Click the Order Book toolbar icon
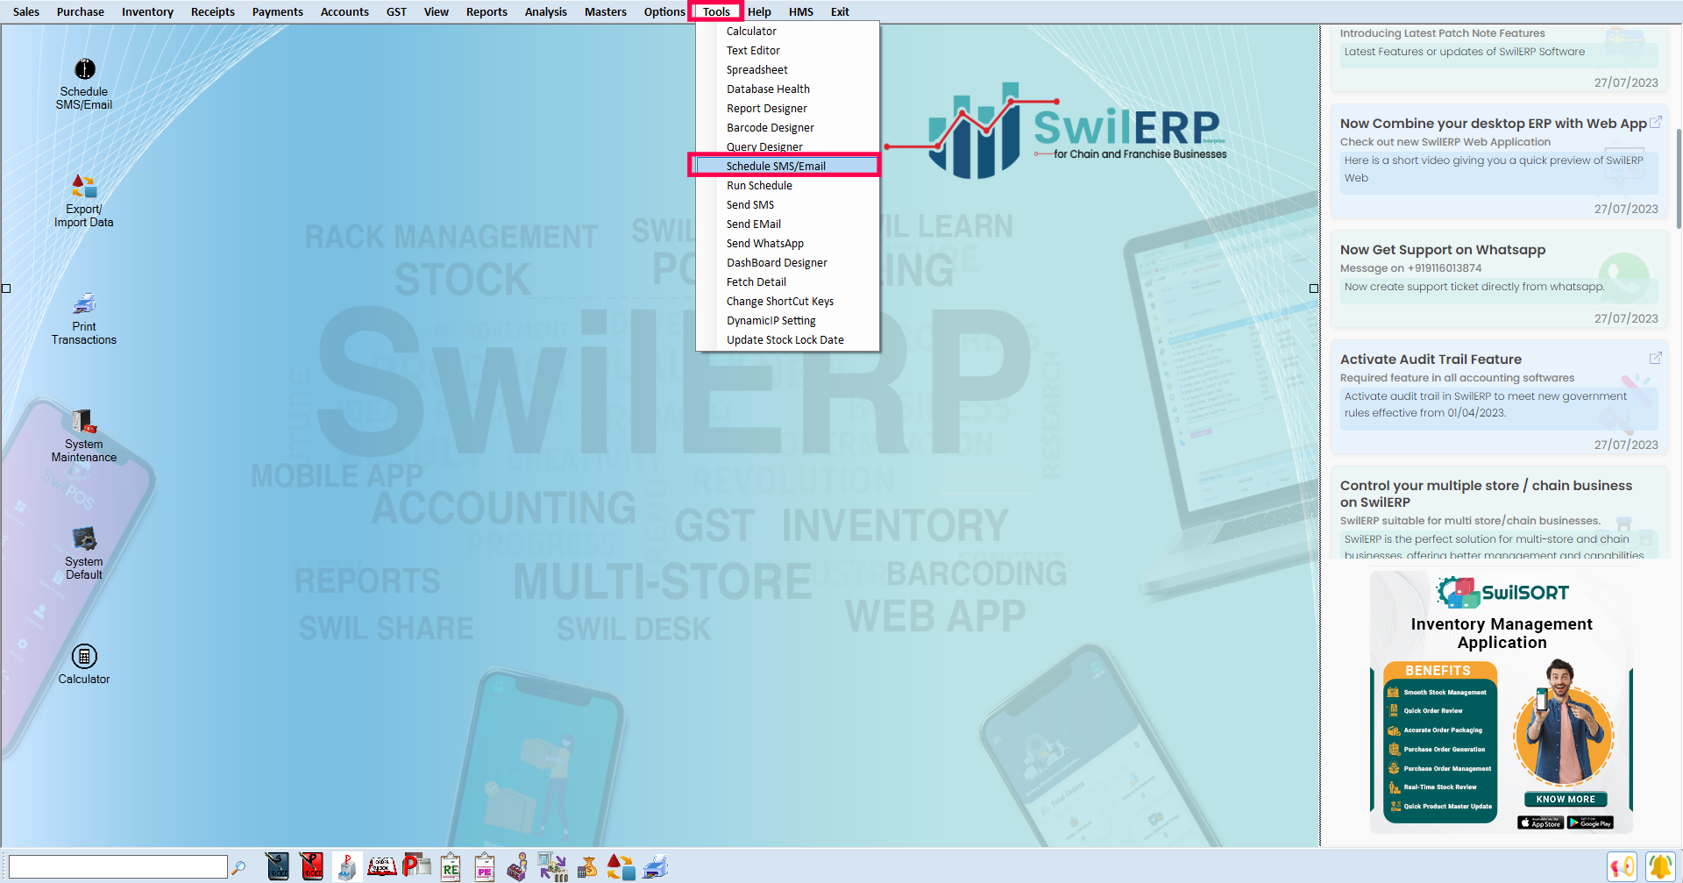The image size is (1683, 883). 381,866
